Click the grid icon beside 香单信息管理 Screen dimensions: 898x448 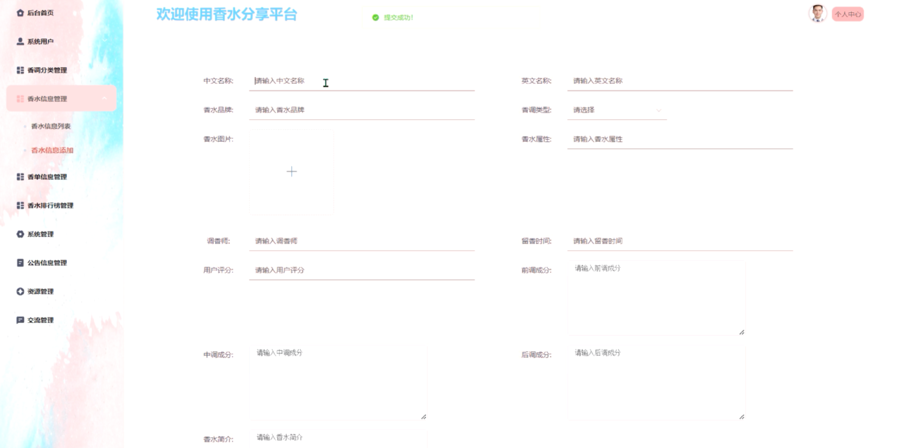[20, 177]
